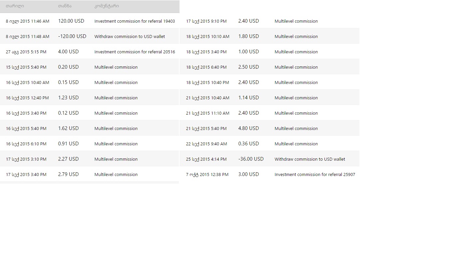The image size is (455, 256).
Task: Click the -120.00 USD withdrawal amount
Action: pos(72,36)
